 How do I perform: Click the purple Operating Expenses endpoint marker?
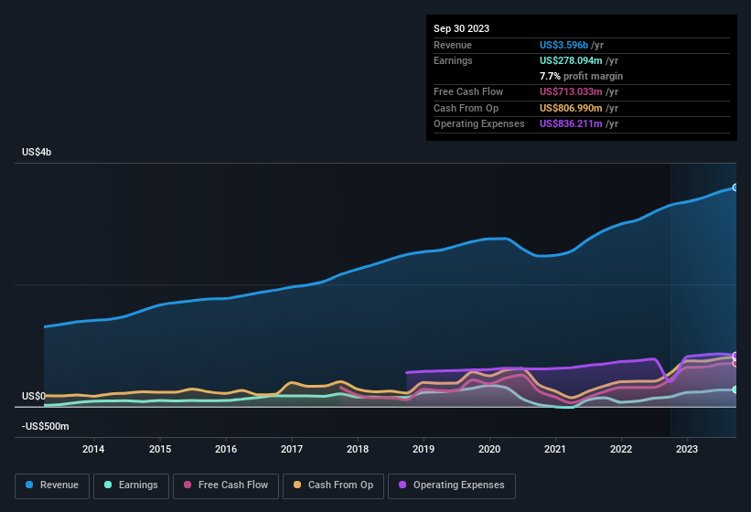point(735,356)
